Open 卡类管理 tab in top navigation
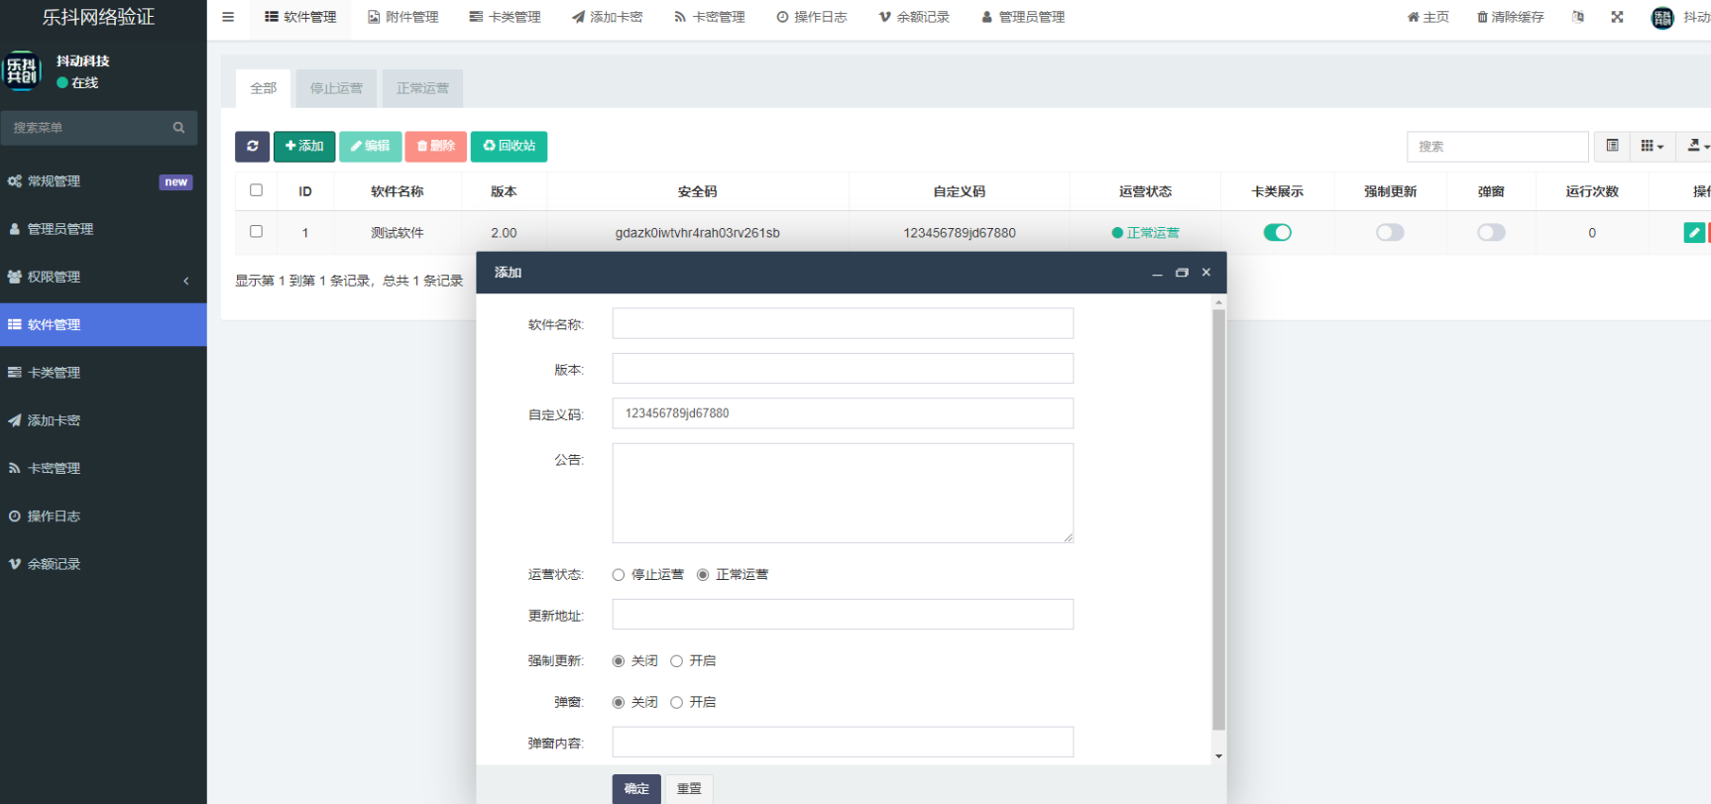 click(505, 17)
